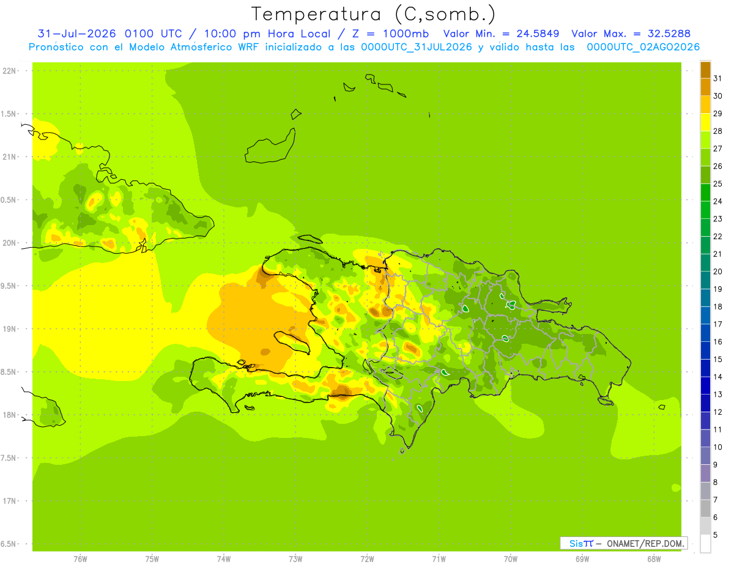
Task: Click the dark orange legend band above 31
Action: tap(705, 70)
